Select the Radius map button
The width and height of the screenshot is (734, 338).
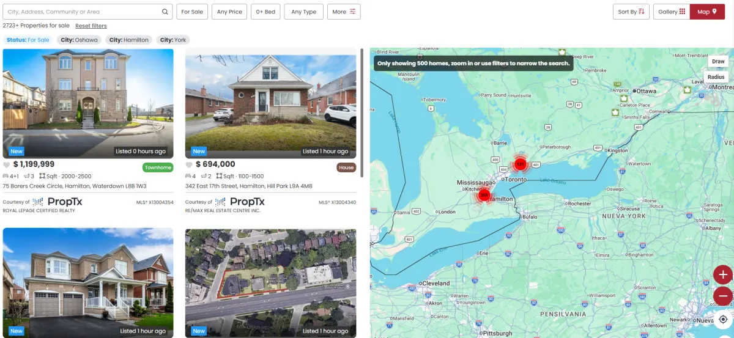[x=716, y=77]
